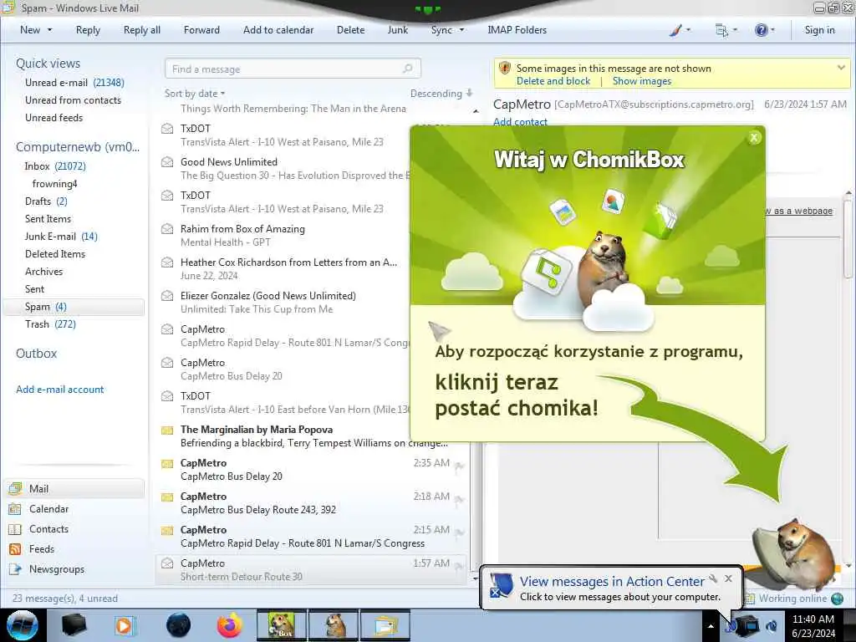Open the Windows Start orb
The height and width of the screenshot is (642, 856).
23,625
